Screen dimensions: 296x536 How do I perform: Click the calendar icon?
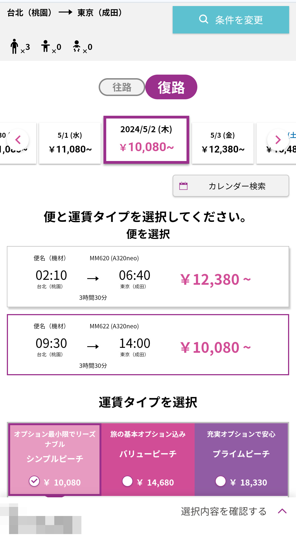[183, 186]
